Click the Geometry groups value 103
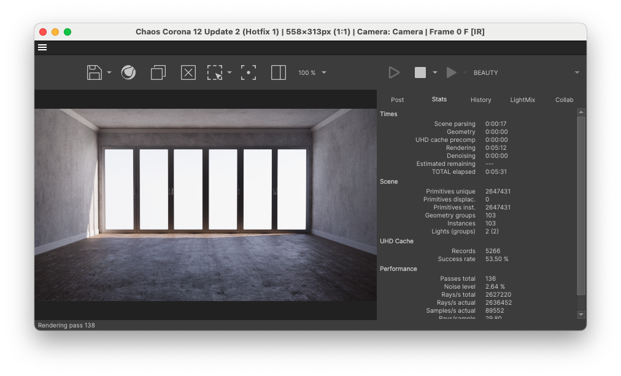 point(490,216)
